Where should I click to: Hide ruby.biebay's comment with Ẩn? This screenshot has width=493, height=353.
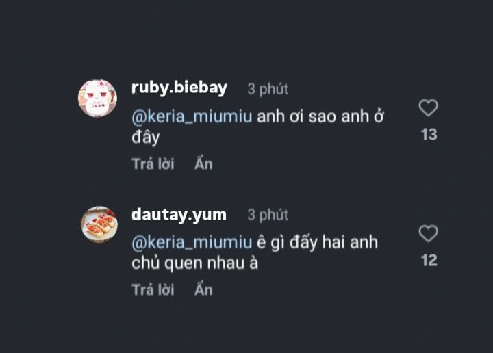point(203,164)
